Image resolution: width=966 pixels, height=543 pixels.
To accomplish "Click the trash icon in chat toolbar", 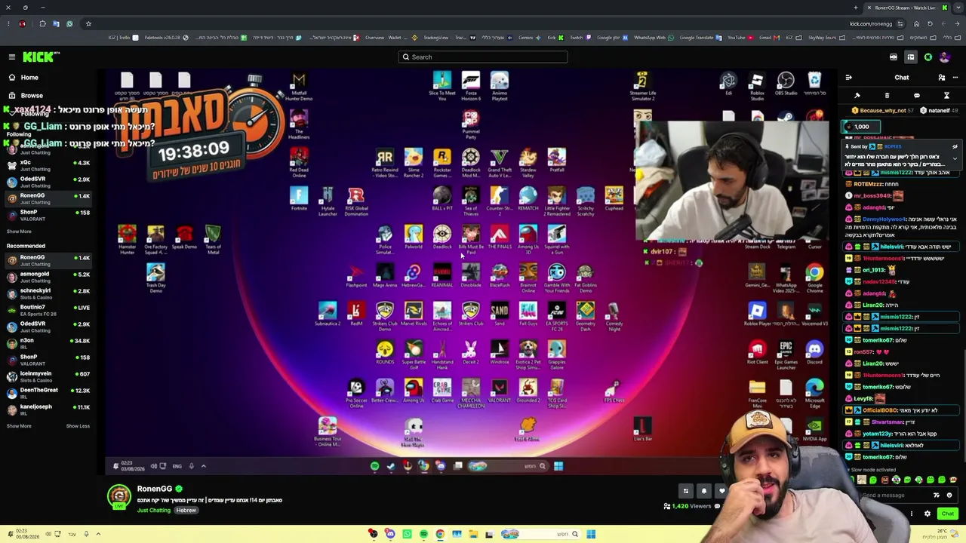I will 887,96.
